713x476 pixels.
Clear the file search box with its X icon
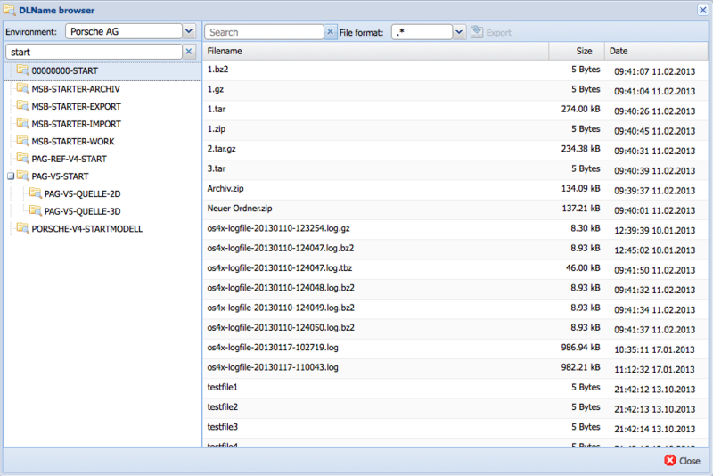point(331,32)
